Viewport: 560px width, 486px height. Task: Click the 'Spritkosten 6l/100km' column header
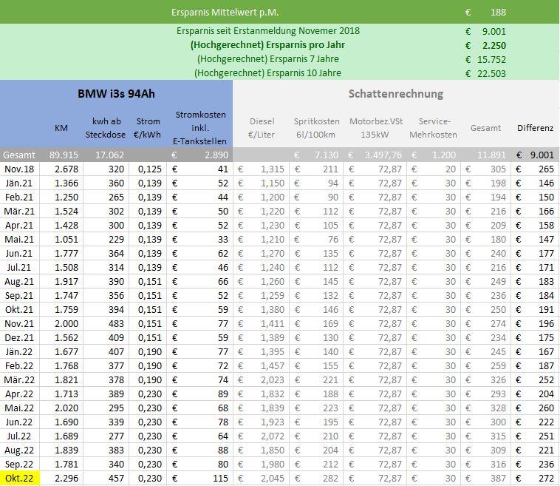(316, 128)
